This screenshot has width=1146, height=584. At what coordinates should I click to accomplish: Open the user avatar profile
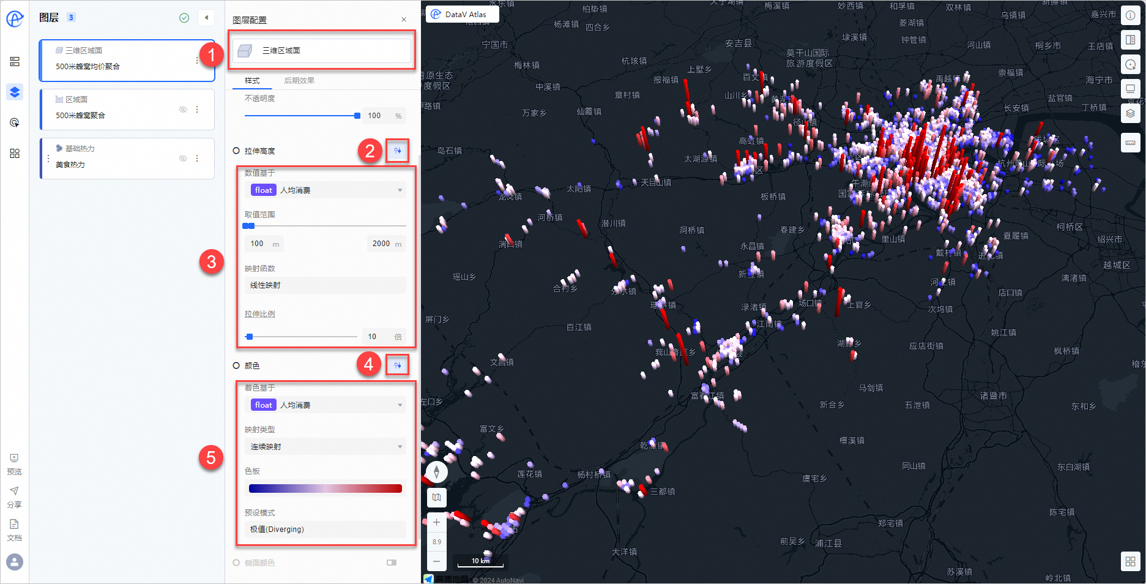pyautogui.click(x=15, y=562)
